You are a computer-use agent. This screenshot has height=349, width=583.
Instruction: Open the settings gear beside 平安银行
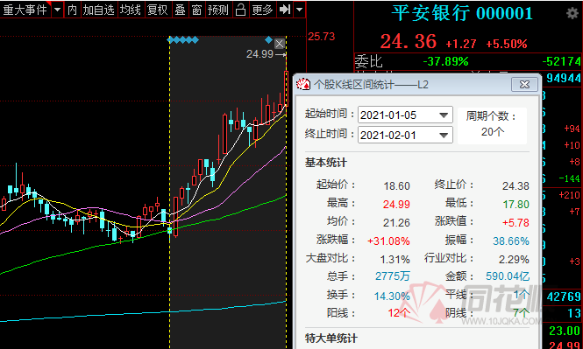(x=572, y=14)
